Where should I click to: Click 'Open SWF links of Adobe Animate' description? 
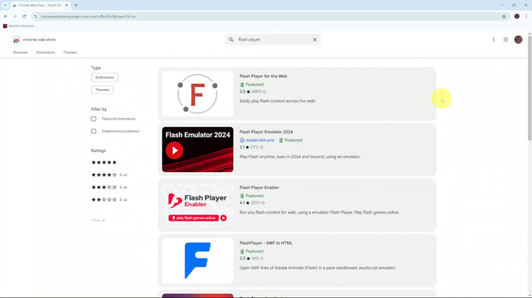tap(317, 268)
